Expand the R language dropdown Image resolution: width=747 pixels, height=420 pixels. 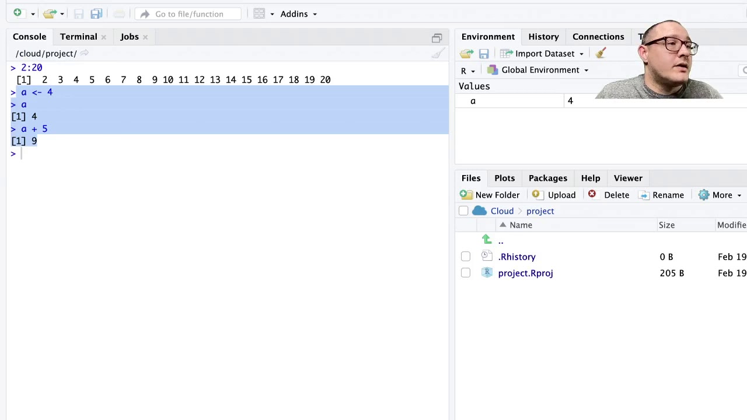[x=468, y=71]
